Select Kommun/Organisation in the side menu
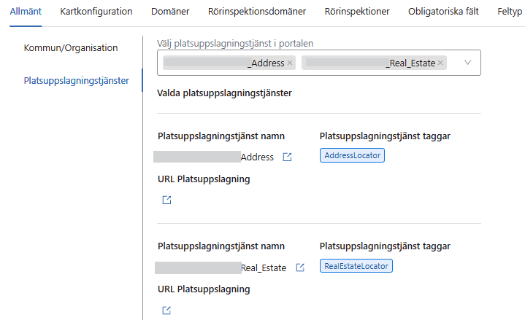Viewport: 525px width, 320px height. (71, 47)
